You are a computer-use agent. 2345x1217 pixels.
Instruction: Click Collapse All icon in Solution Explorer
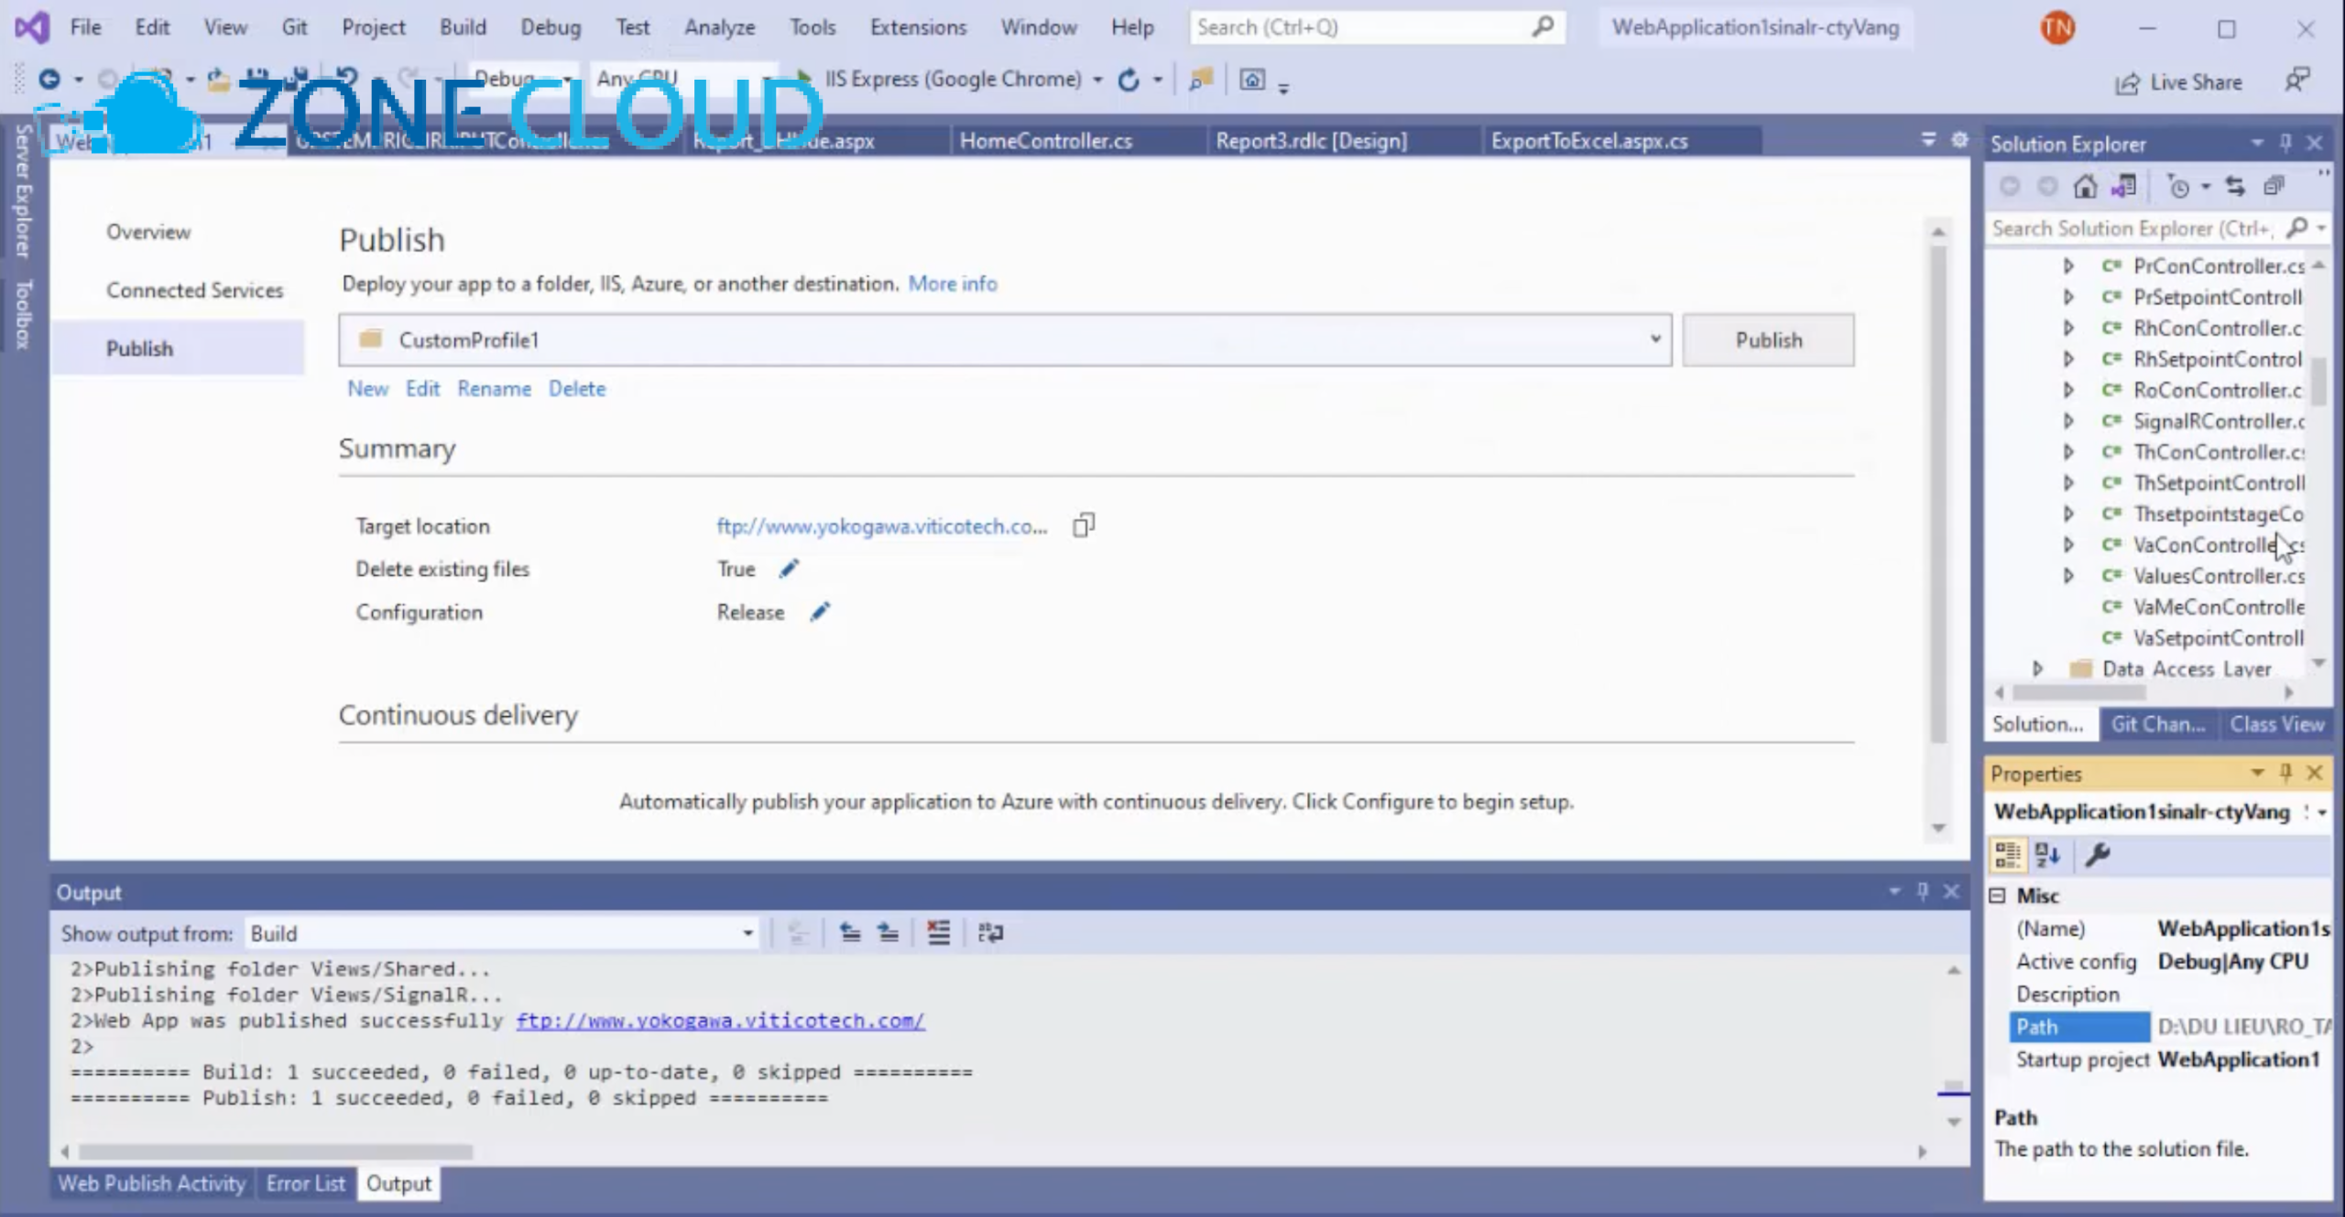tap(2274, 187)
